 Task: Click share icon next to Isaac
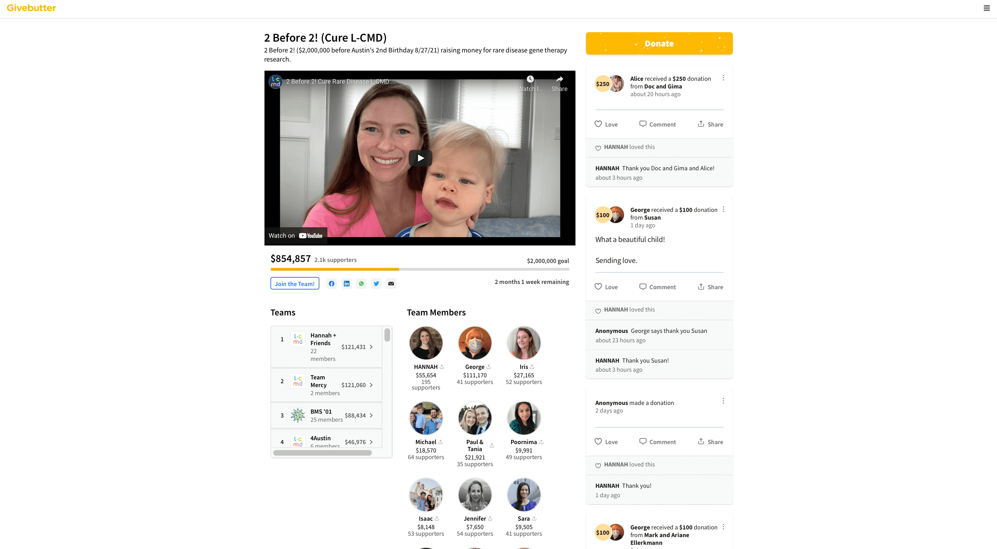coord(437,518)
